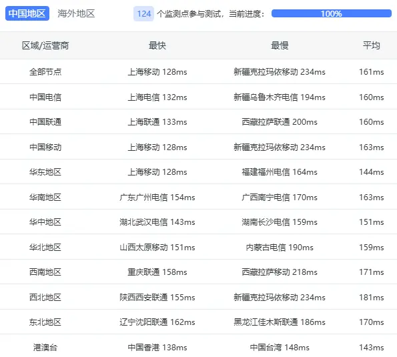This screenshot has width=397, height=357.
Task: Click 181ms average for 西北地区
Action: pos(371,297)
